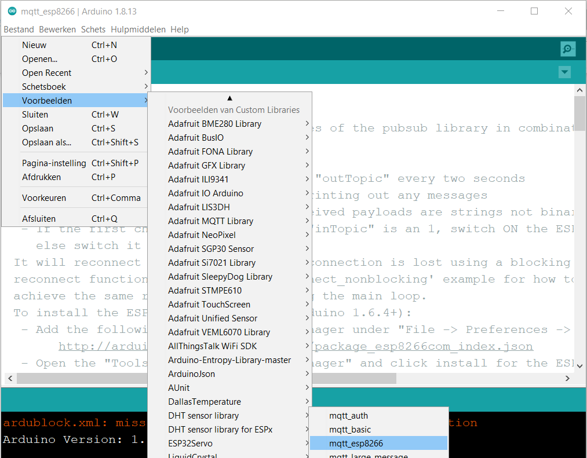Expand AUnit examples
Image resolution: width=587 pixels, height=458 pixels.
pyautogui.click(x=230, y=388)
